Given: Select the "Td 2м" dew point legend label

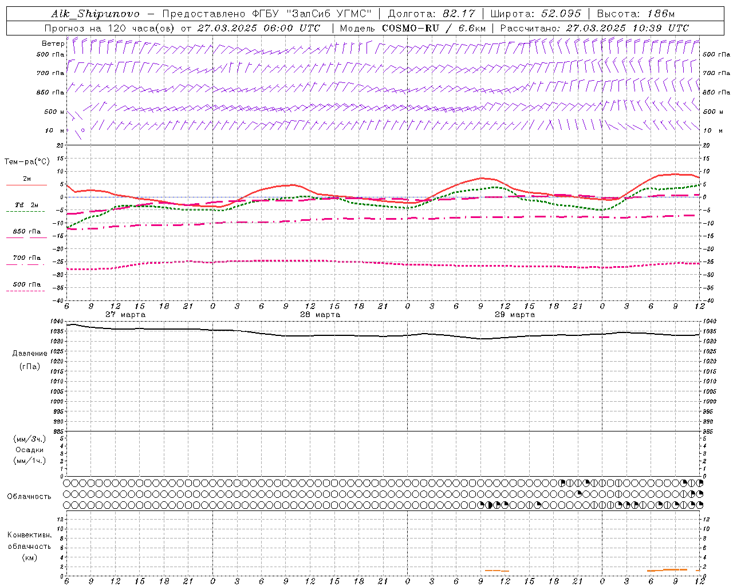Looking at the screenshot, I should coord(26,205).
